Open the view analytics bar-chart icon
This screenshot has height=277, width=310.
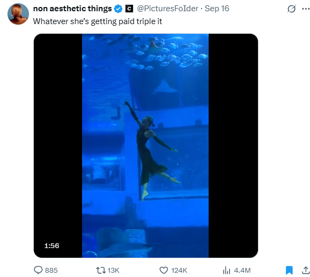coord(226,270)
